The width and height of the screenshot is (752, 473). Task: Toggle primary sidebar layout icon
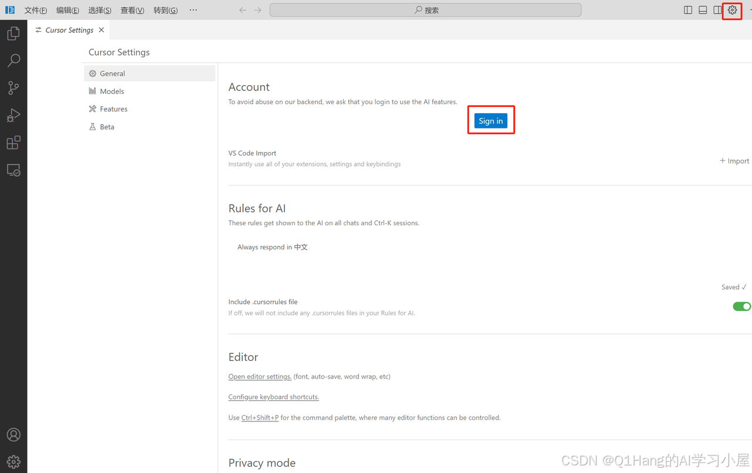(688, 10)
